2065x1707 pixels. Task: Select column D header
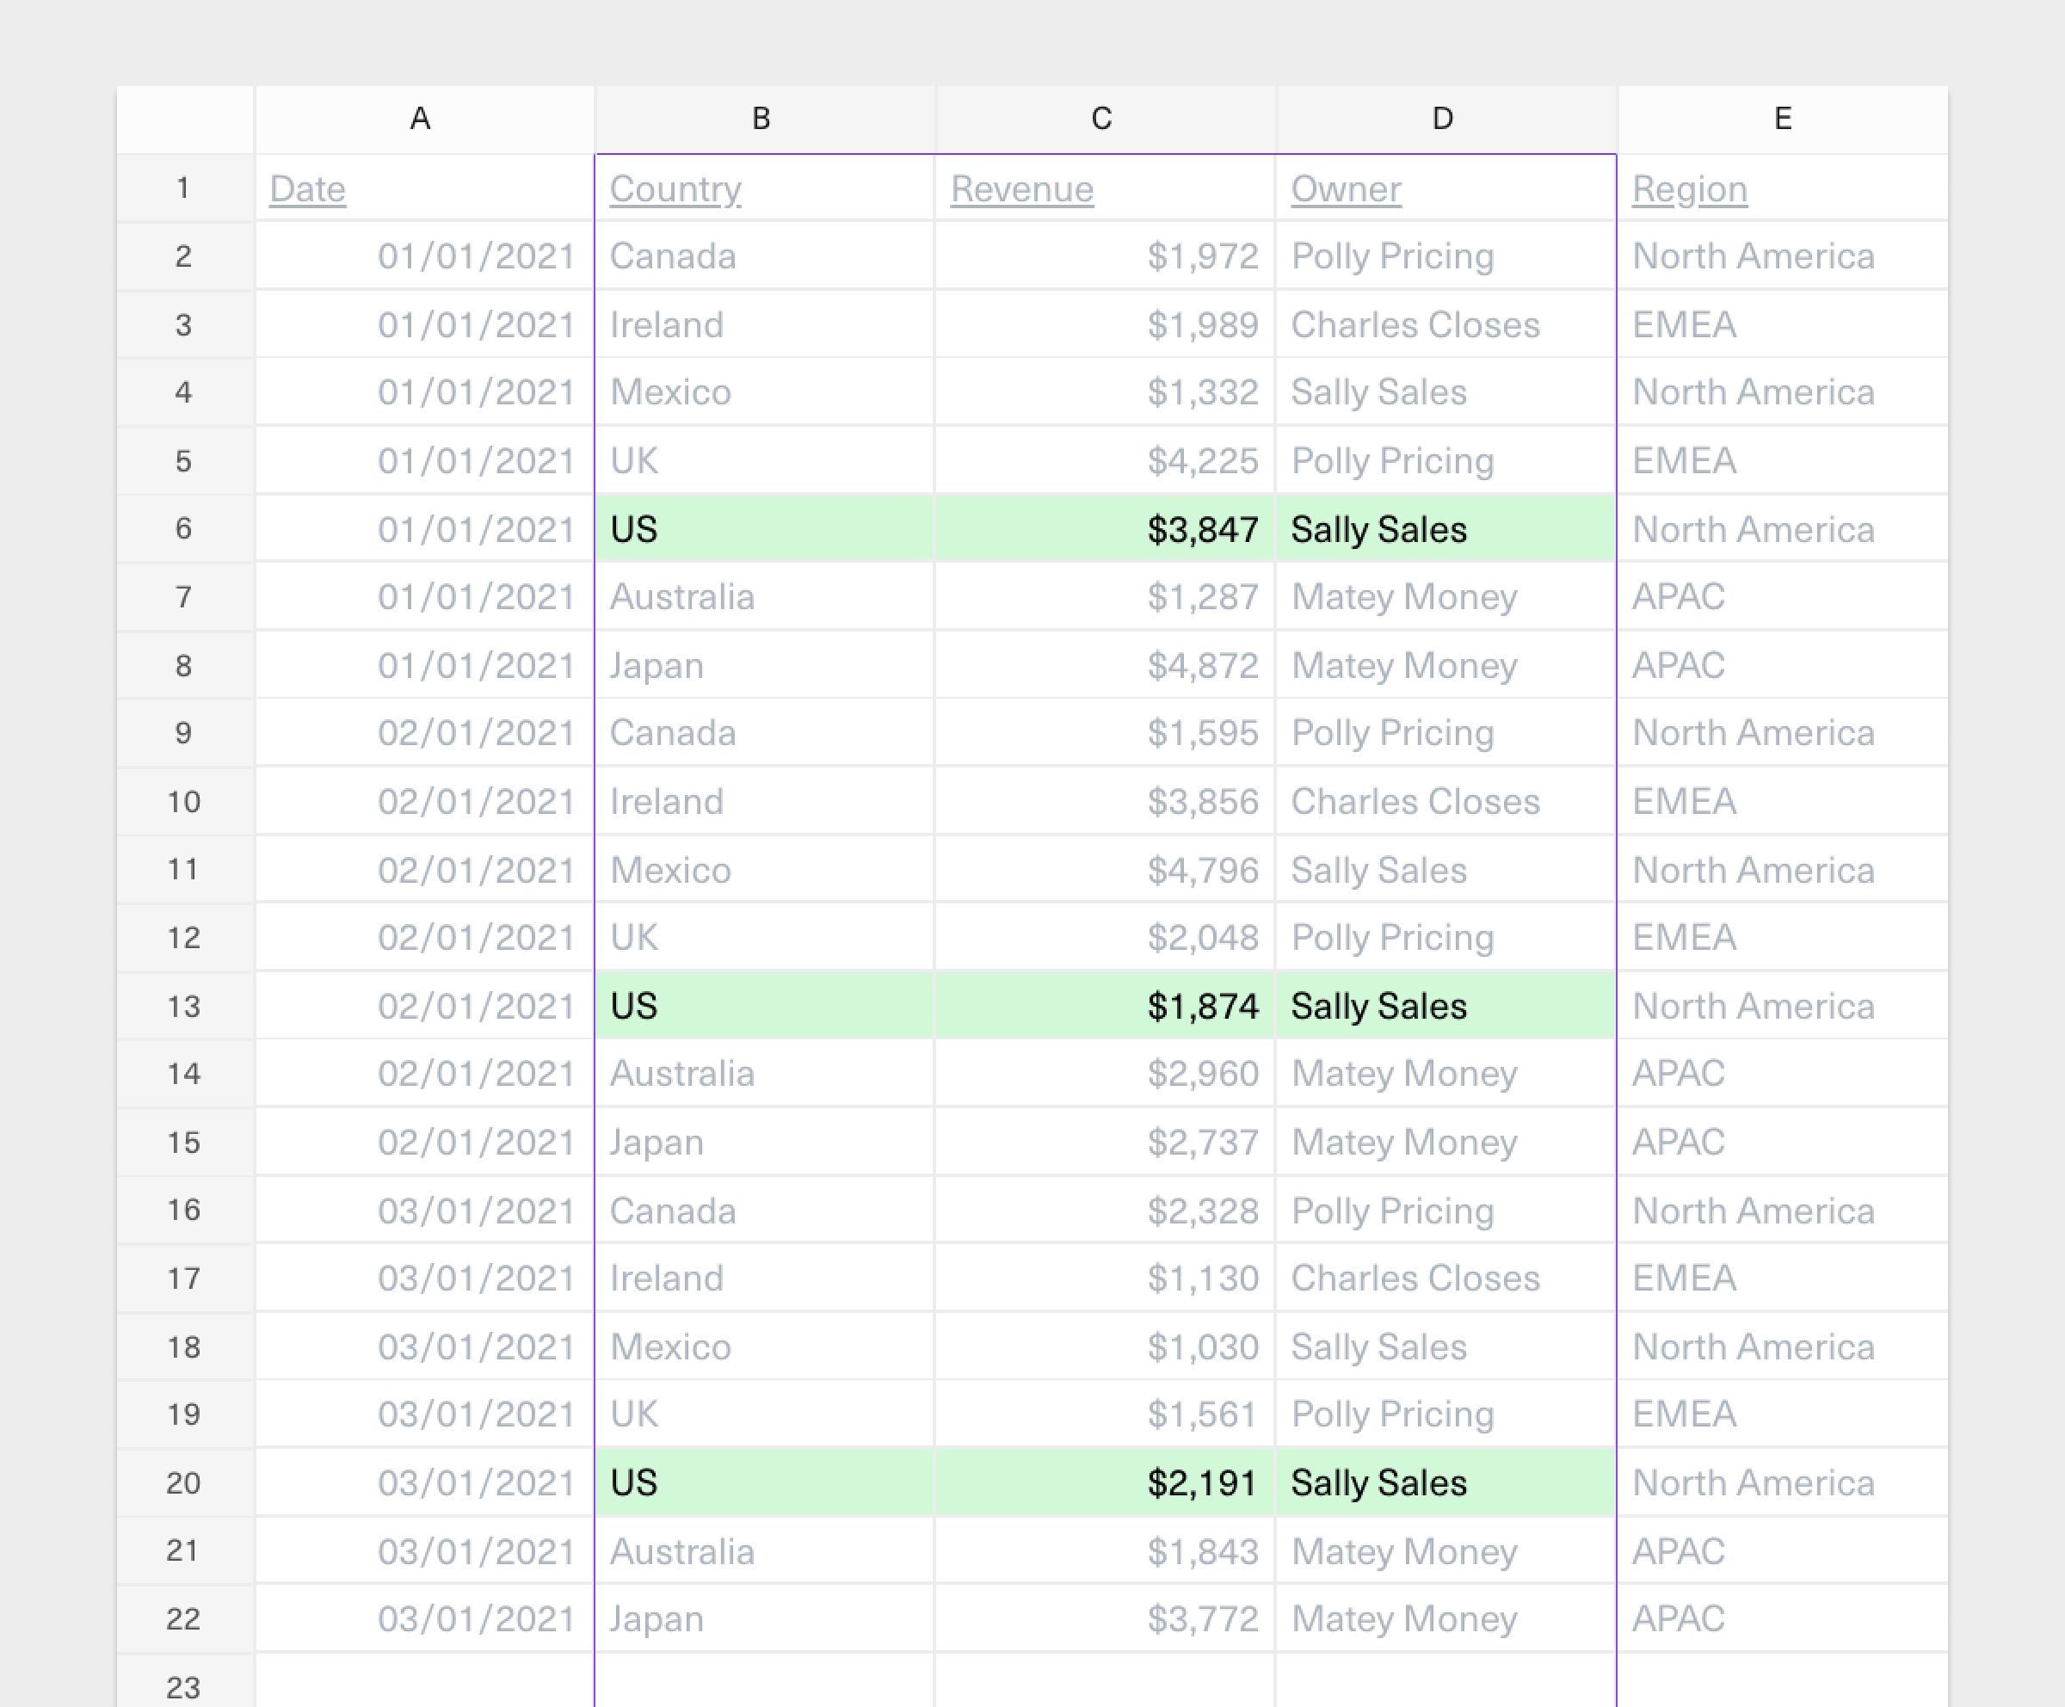click(x=1443, y=119)
